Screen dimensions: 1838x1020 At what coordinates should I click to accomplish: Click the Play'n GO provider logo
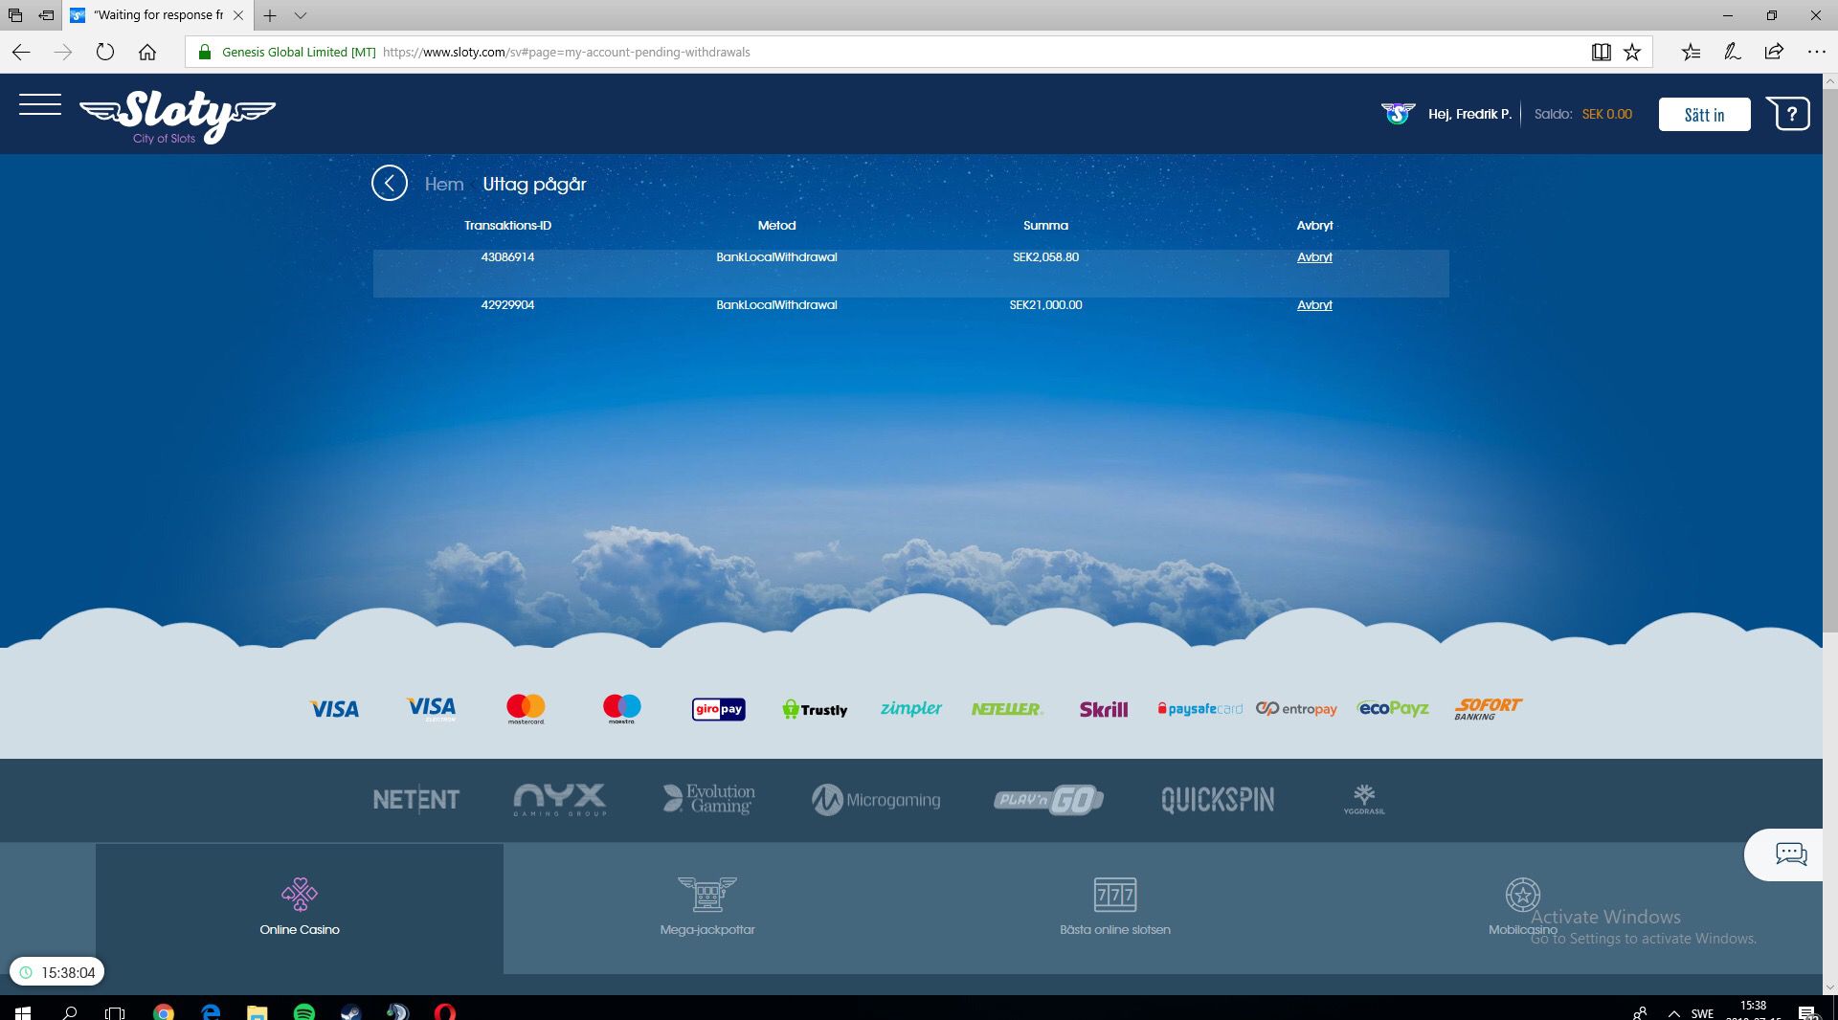coord(1048,800)
